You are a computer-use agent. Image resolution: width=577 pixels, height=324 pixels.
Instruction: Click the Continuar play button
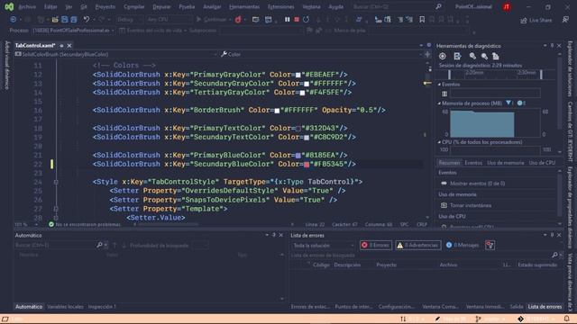point(211,20)
